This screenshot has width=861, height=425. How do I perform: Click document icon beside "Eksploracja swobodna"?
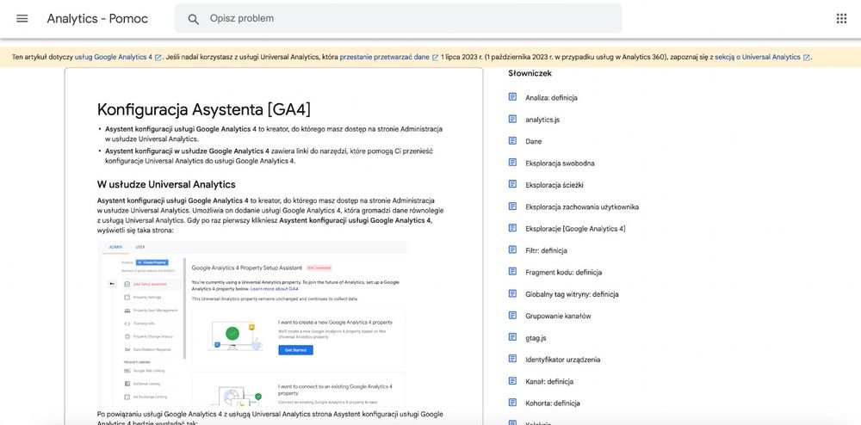tap(512, 163)
